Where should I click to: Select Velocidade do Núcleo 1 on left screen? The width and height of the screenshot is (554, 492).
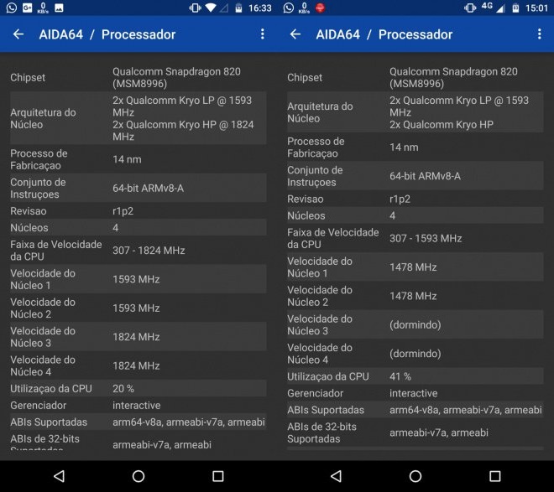(x=138, y=279)
